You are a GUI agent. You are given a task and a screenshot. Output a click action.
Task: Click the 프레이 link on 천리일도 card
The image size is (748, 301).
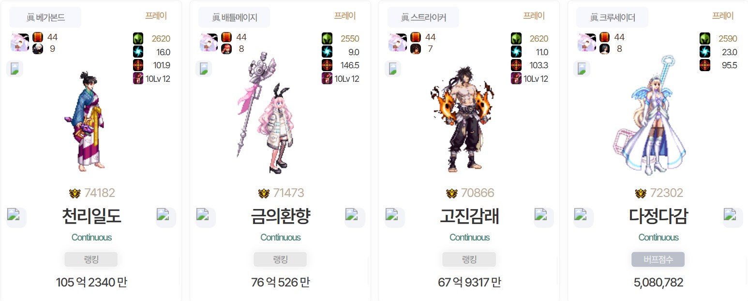[156, 15]
